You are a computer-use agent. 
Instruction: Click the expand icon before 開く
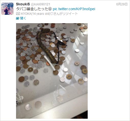coord(18,18)
